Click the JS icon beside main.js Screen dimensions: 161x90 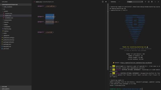tap(3, 31)
